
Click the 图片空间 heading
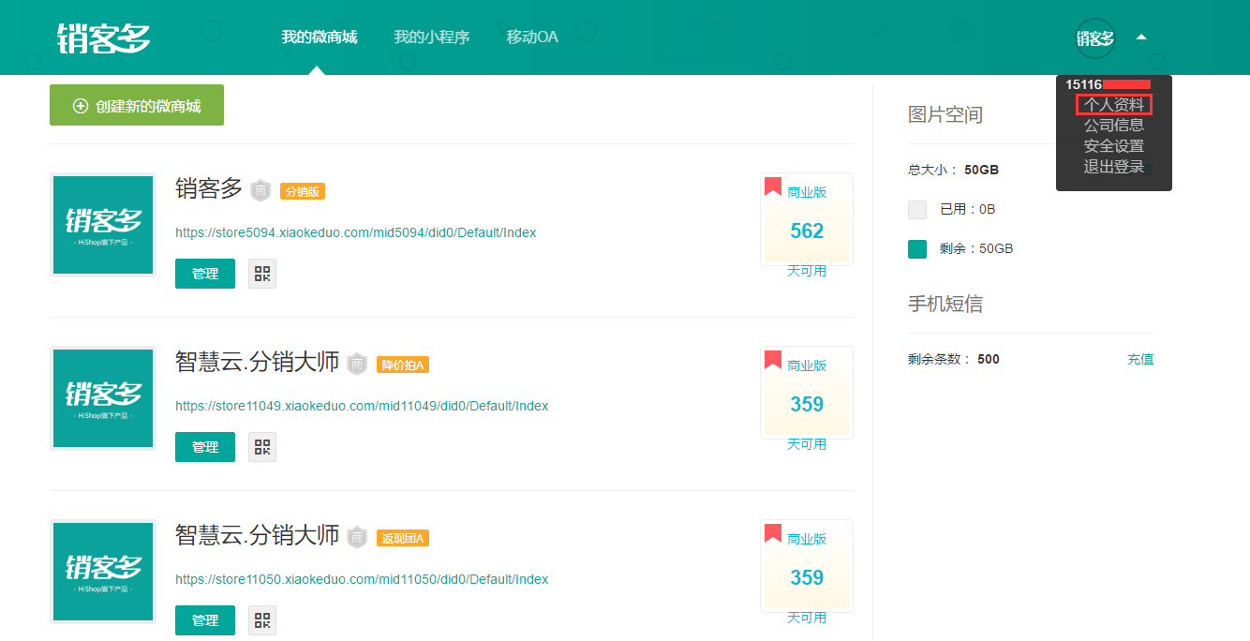click(945, 114)
